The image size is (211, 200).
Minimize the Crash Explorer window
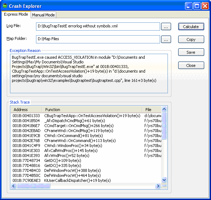(x=189, y=6)
